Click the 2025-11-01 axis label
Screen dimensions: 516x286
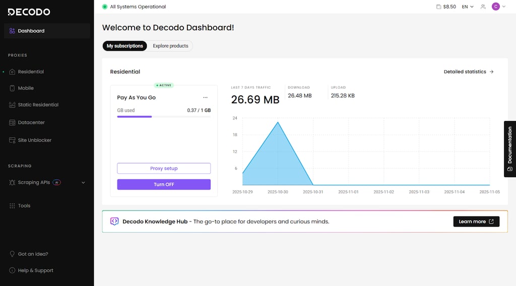pos(348,192)
